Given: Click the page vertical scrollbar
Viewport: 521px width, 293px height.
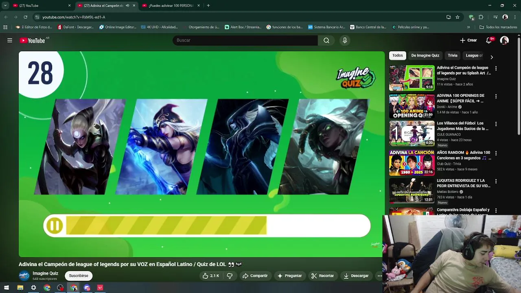Looking at the screenshot, I should tap(519, 86).
